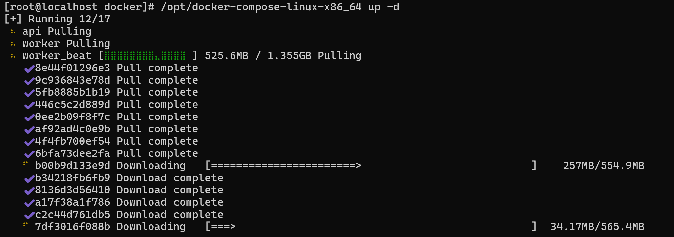Click the green worker_beat progress bar
Screen dimensions: 674x237
(x=145, y=56)
